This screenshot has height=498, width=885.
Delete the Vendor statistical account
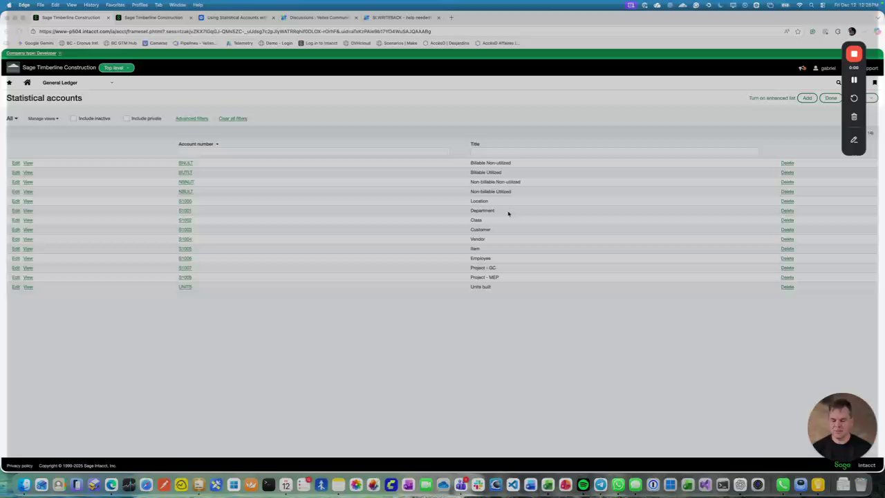[x=787, y=239]
